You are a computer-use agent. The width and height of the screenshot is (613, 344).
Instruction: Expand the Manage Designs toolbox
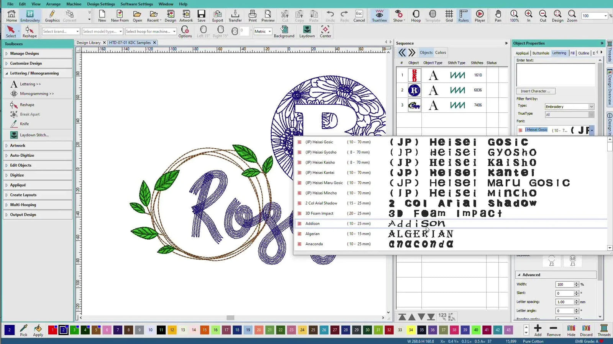pyautogui.click(x=38, y=54)
